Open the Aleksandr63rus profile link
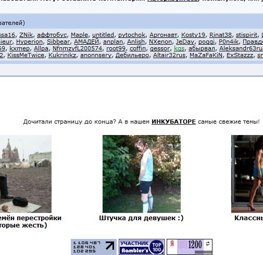263x255 pixels. point(241,48)
